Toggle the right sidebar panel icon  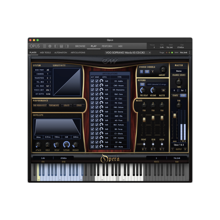point(67,46)
